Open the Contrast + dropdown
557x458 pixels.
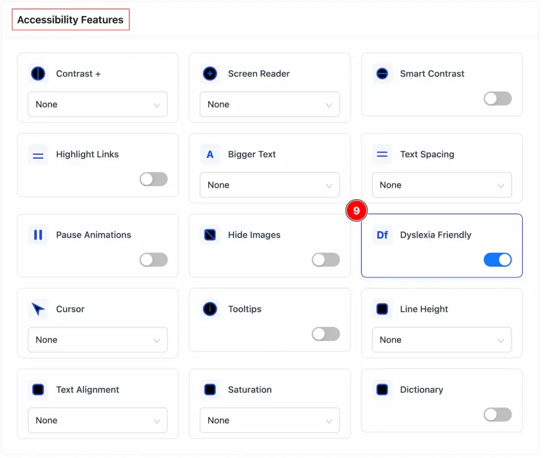pyautogui.click(x=98, y=104)
